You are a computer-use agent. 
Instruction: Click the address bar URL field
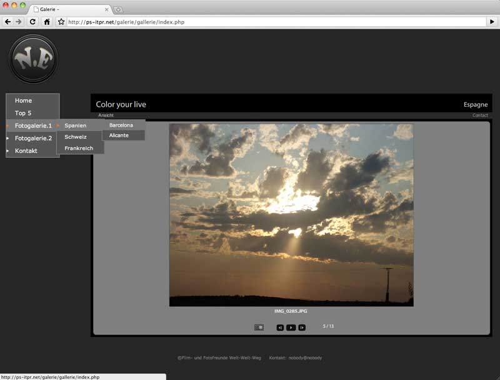click(276, 22)
